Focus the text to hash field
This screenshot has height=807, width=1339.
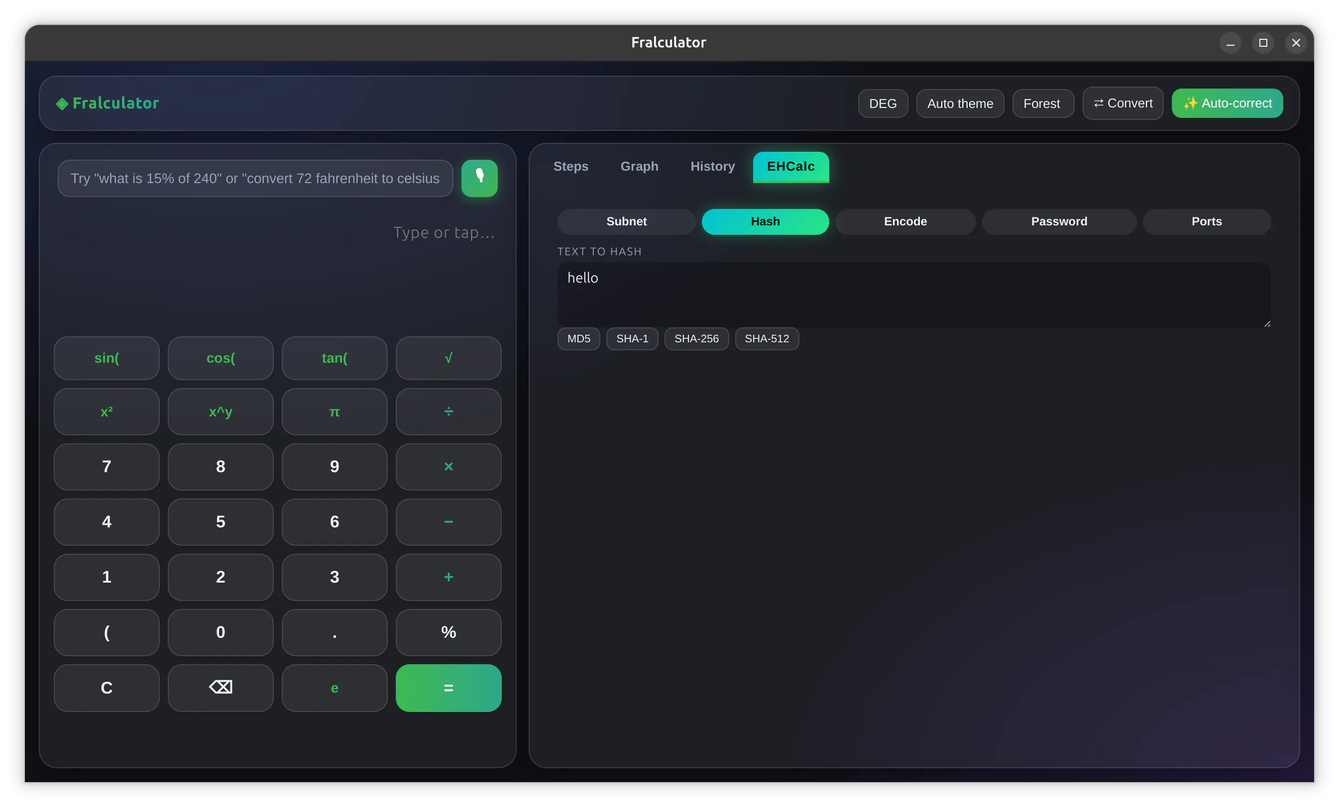coord(914,295)
